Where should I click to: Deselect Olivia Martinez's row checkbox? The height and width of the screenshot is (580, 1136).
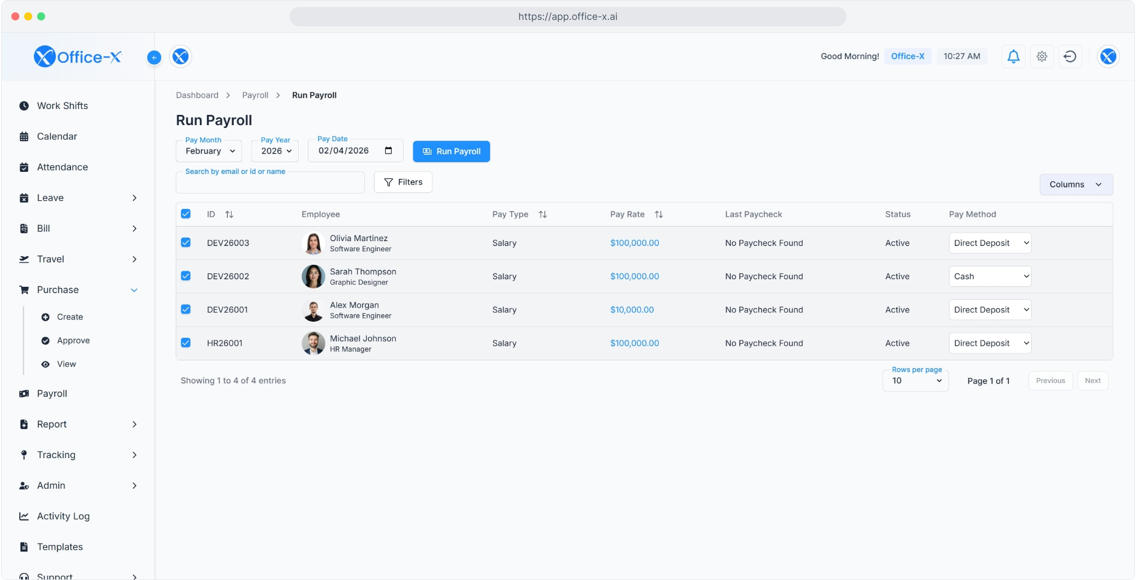click(x=186, y=243)
